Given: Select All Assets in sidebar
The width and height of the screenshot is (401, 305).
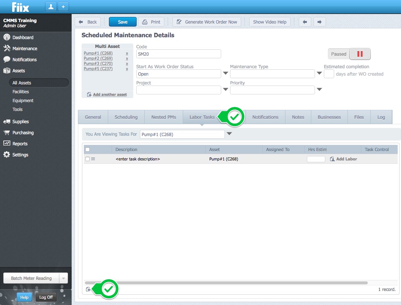Looking at the screenshot, I should [x=39, y=83].
